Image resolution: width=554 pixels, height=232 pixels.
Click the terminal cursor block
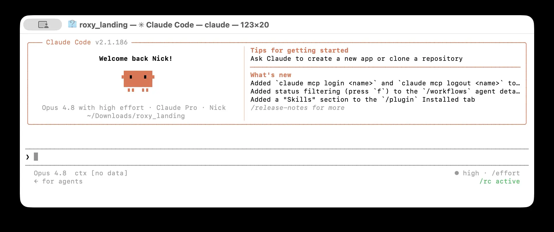36,157
